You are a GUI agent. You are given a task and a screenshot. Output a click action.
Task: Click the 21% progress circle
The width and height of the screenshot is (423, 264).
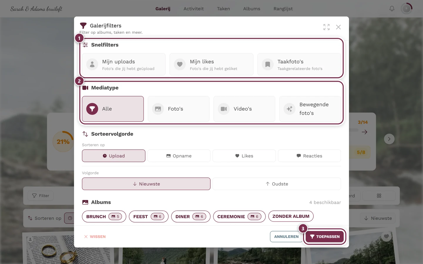pyautogui.click(x=63, y=142)
